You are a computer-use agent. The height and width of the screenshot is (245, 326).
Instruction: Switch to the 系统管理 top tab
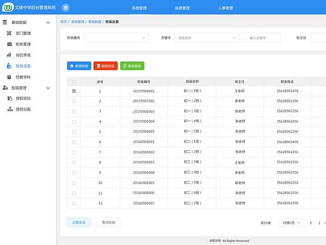click(139, 8)
